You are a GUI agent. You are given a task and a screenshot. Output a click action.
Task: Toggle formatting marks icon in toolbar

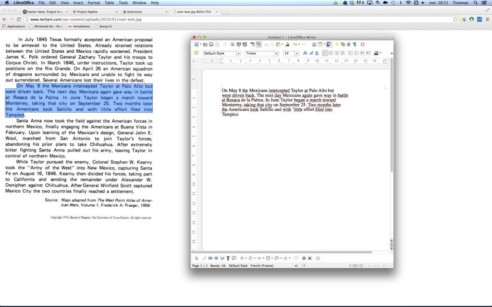click(354, 44)
